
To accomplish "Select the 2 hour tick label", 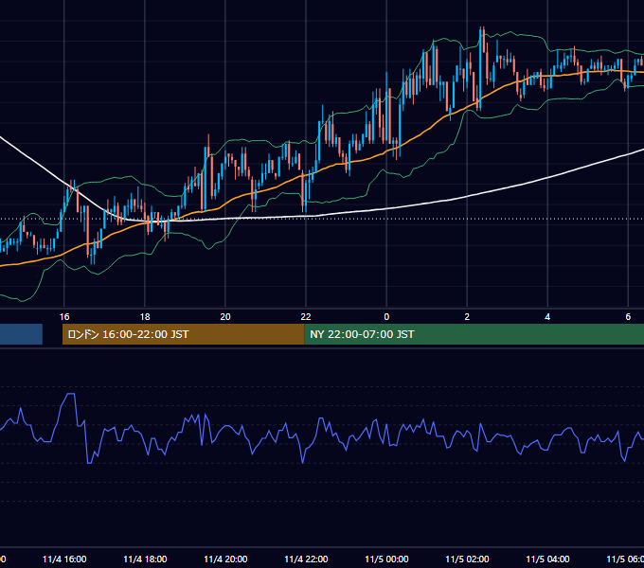I will pos(467,317).
